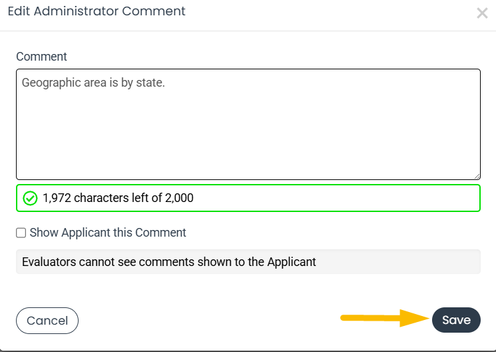Click the word 'Administrator' in the title
The height and width of the screenshot is (352, 496).
(77, 11)
